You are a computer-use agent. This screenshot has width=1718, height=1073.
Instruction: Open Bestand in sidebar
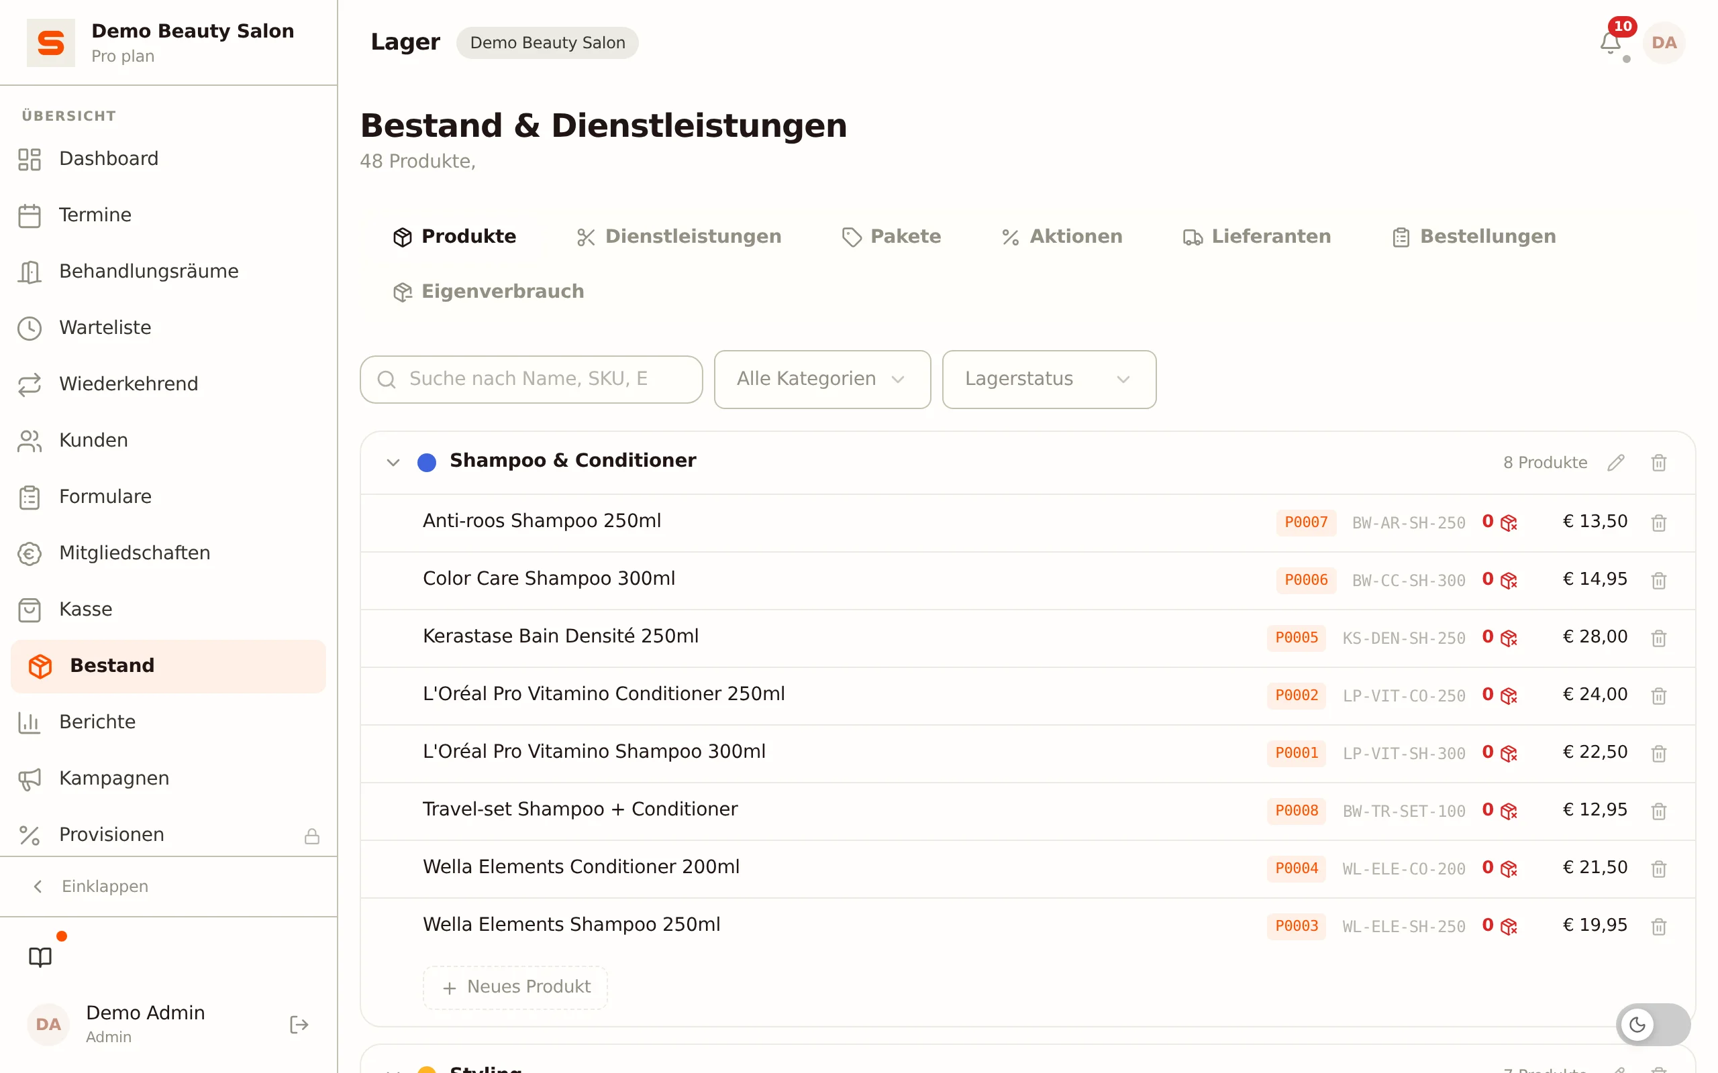point(168,666)
